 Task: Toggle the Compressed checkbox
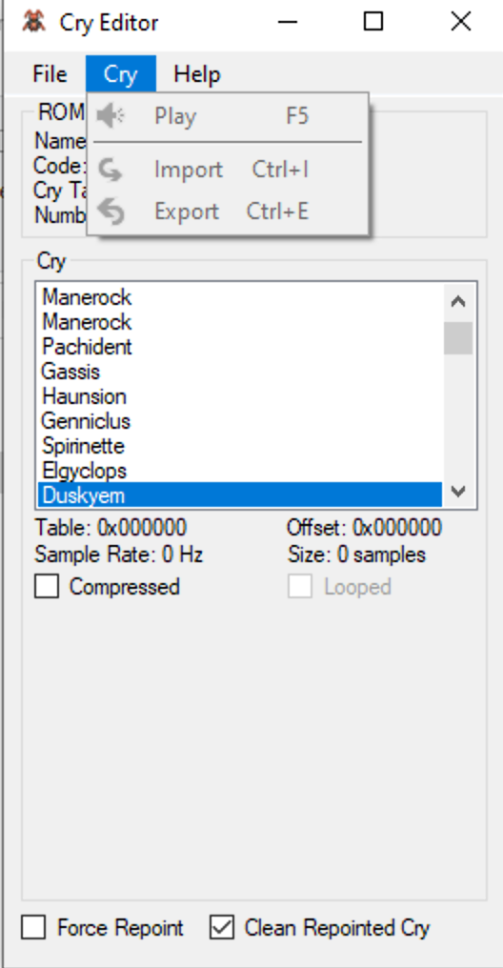pyautogui.click(x=47, y=587)
